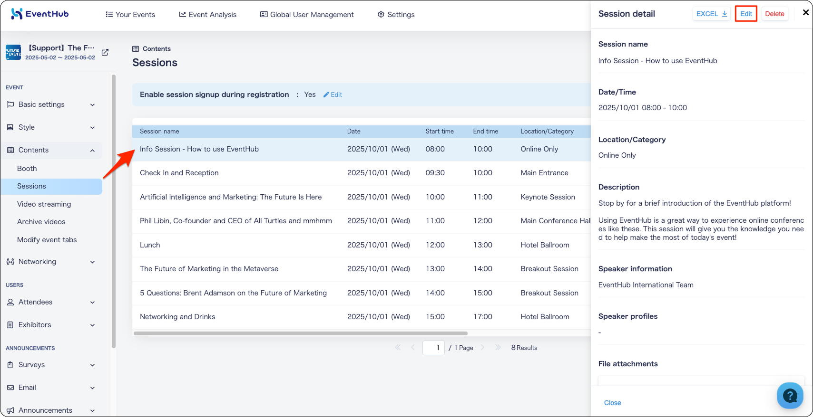
Task: Click 'Keynote Session' location cell
Action: click(x=548, y=197)
